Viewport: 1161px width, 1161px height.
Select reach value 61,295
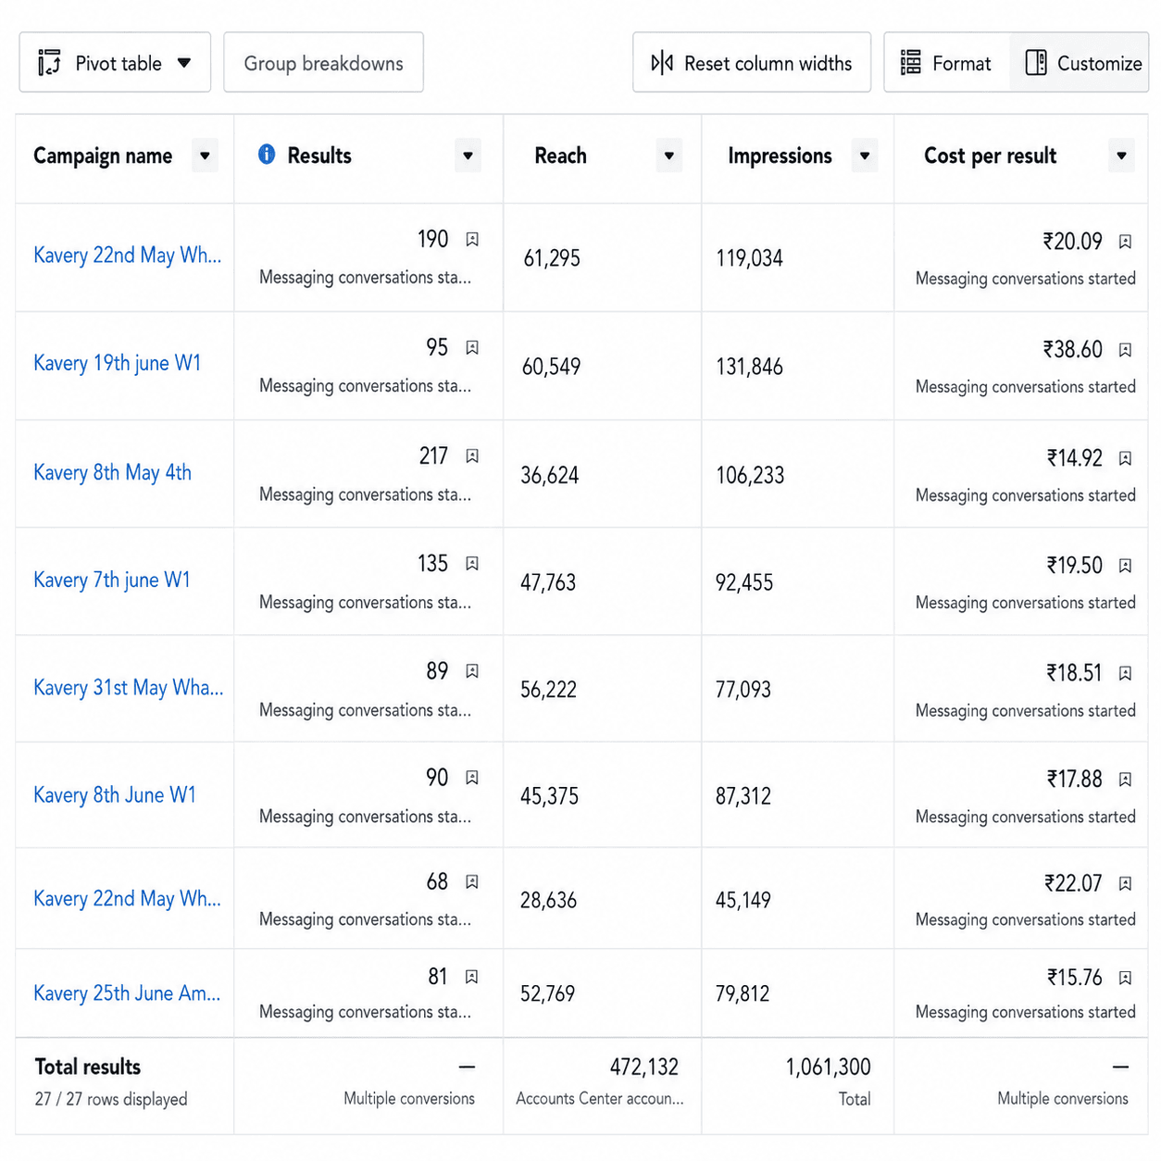click(x=552, y=258)
